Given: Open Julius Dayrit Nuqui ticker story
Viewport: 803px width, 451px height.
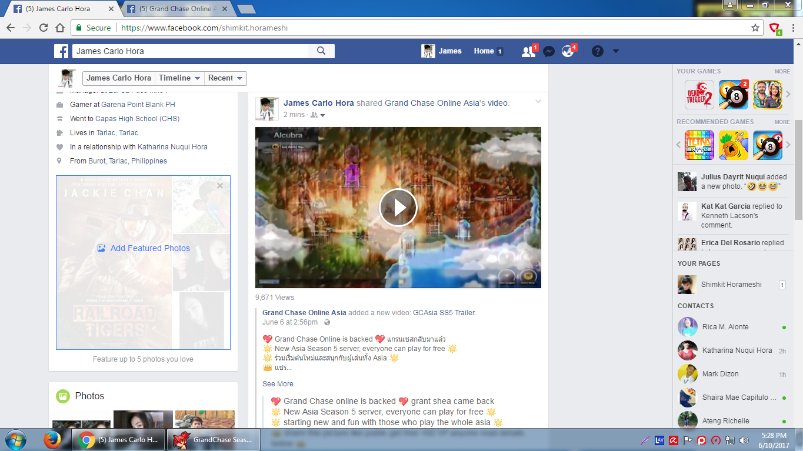Looking at the screenshot, I should [x=732, y=182].
